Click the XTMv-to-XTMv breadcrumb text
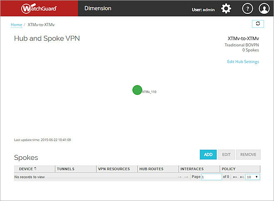274x201 pixels. [41, 25]
